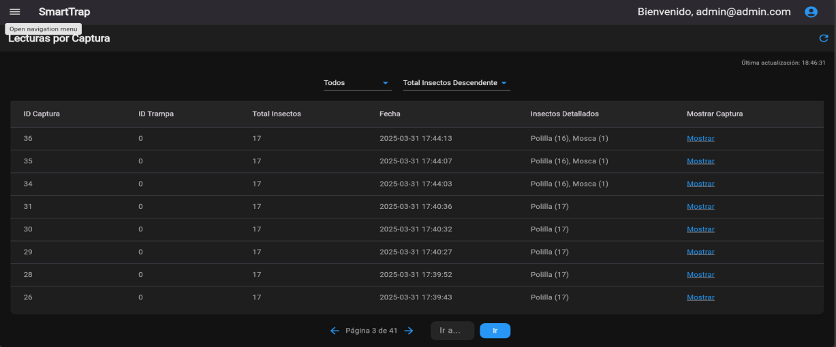Screen dimensions: 836x347
Task: Open the Total Insectos Descendente sort dropdown
Action: coord(456,83)
